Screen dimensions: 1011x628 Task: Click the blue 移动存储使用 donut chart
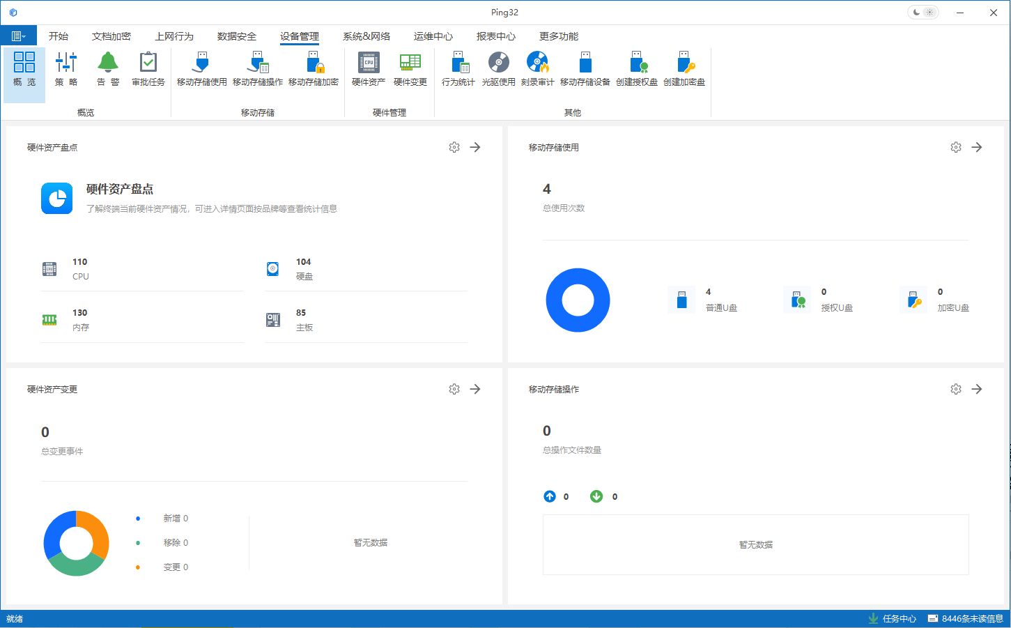point(578,300)
